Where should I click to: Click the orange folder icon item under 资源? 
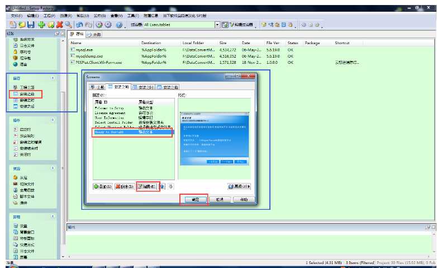click(x=16, y=177)
